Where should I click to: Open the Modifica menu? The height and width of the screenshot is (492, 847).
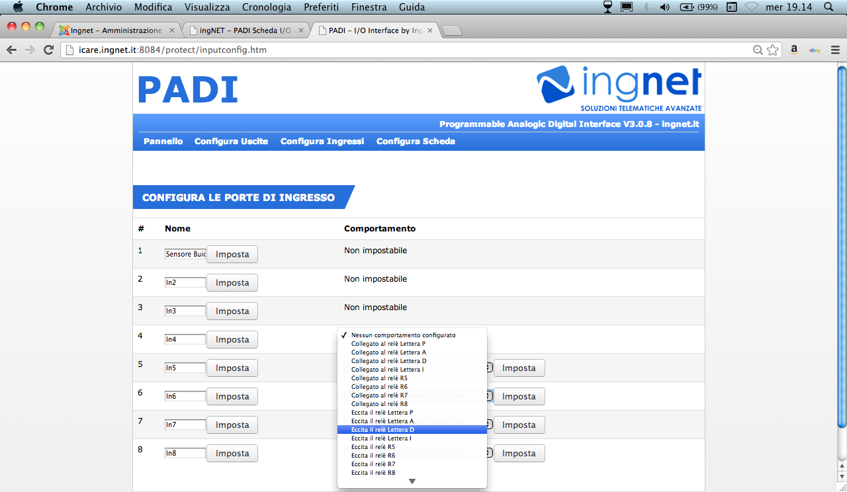[153, 7]
